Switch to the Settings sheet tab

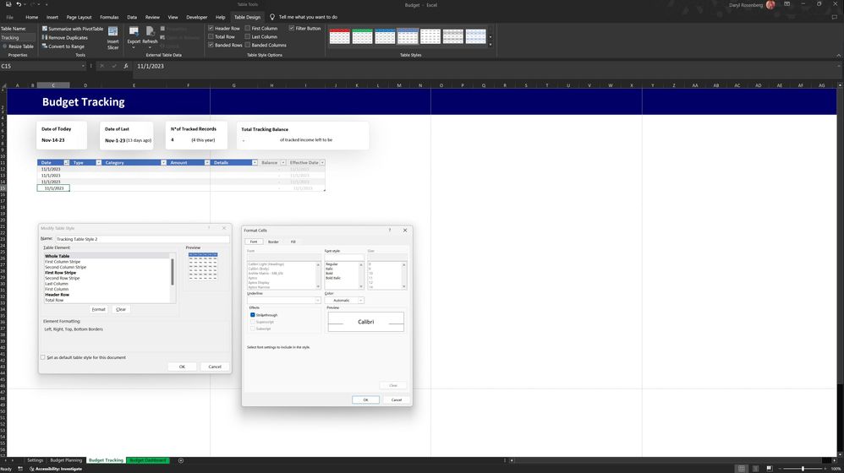(x=35, y=460)
